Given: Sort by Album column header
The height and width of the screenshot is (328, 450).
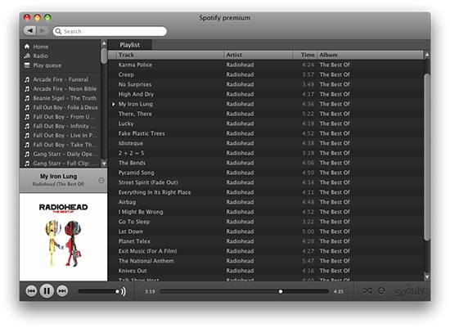Looking at the screenshot, I should 370,55.
